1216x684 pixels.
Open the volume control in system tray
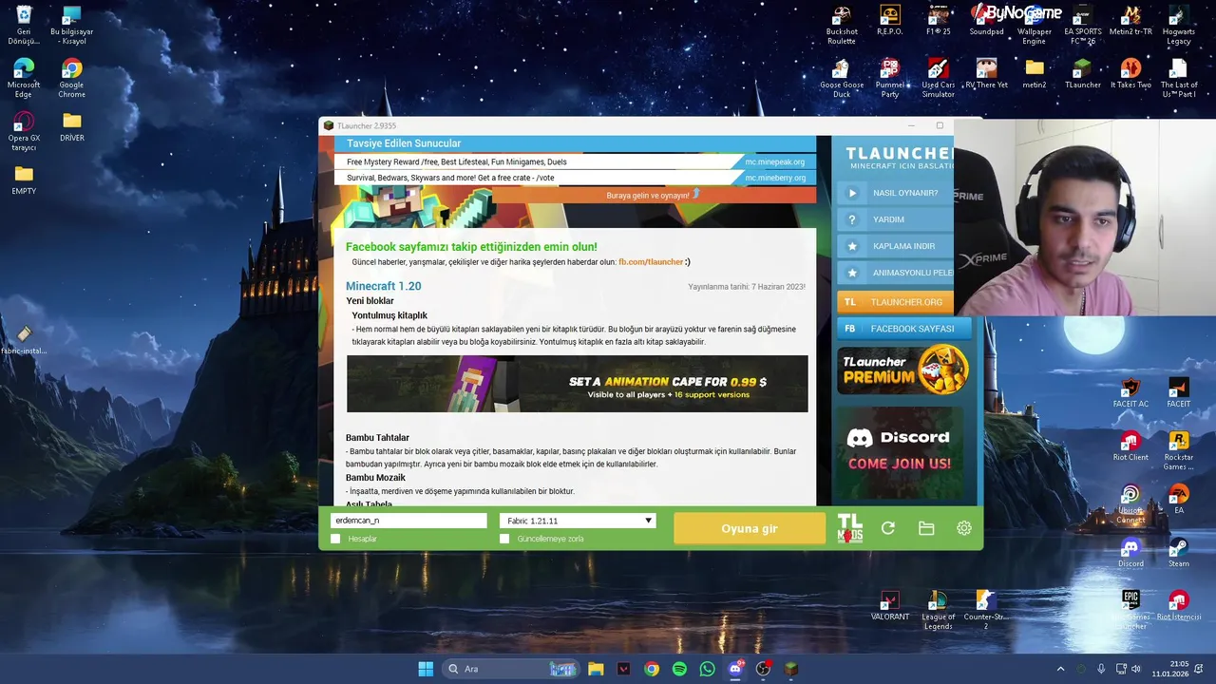1135,669
